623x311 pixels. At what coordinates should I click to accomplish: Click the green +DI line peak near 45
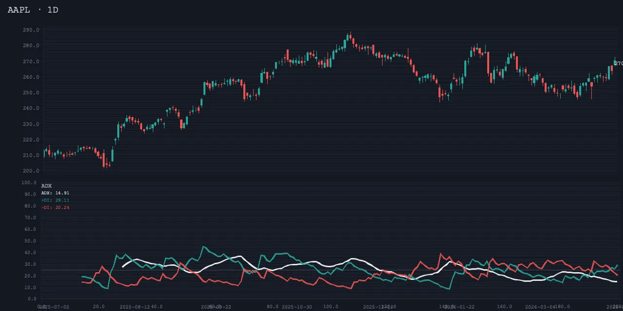(203, 247)
